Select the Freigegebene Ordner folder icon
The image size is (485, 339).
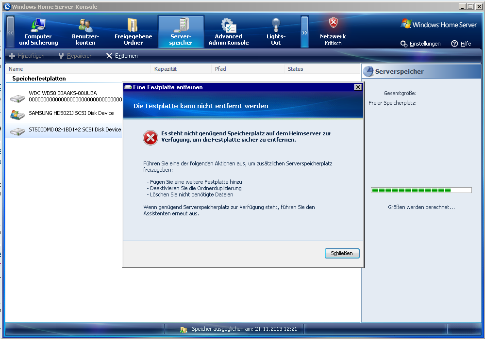[x=133, y=25]
